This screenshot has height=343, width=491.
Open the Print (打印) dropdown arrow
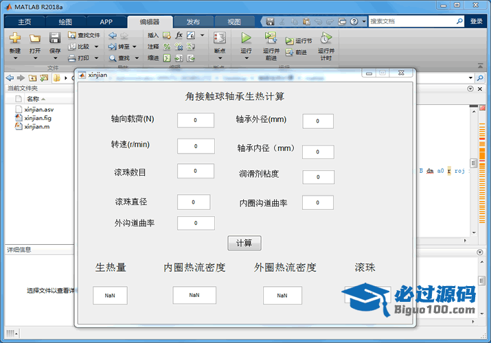[96, 58]
